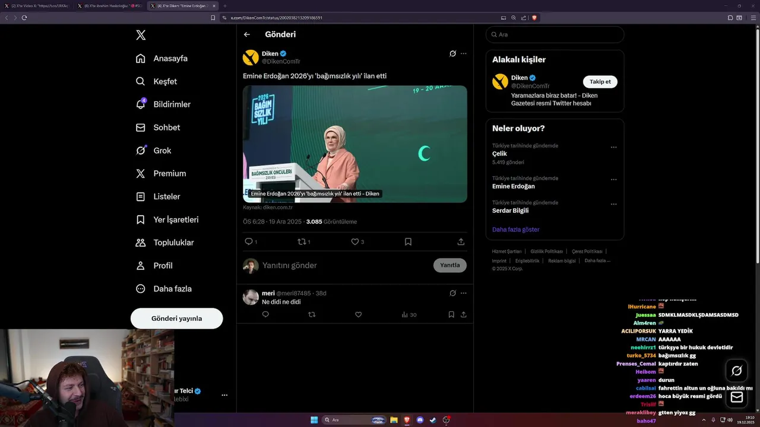Open account menu dots by Telci
760x427 pixels.
click(224, 395)
